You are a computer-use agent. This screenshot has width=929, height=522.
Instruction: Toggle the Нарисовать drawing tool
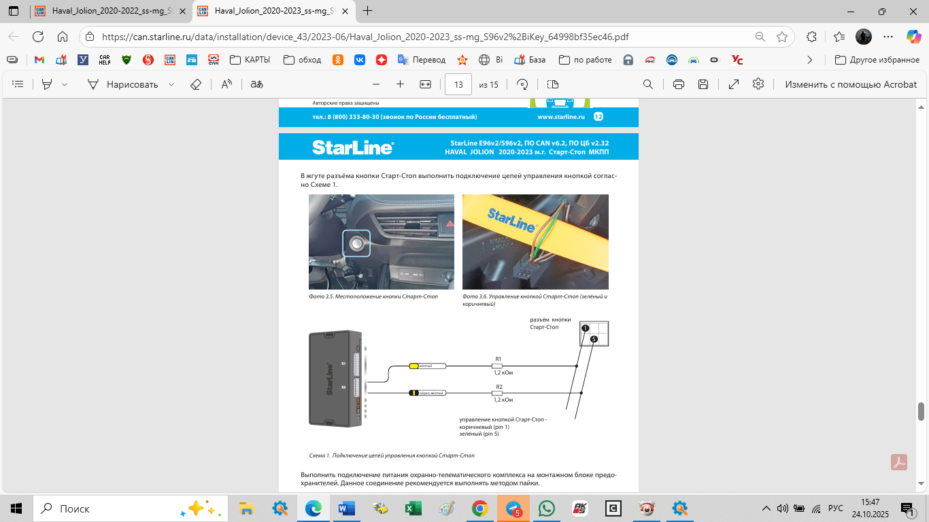(123, 84)
